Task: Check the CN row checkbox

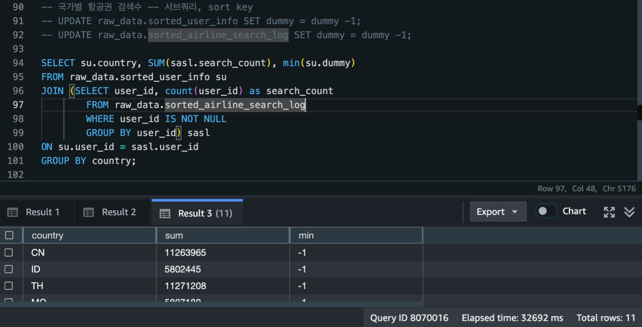Action: click(x=9, y=252)
